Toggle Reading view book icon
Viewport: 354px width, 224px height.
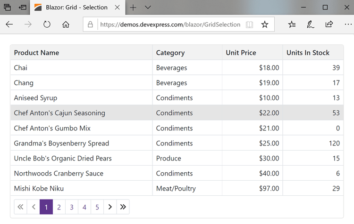click(x=250, y=24)
